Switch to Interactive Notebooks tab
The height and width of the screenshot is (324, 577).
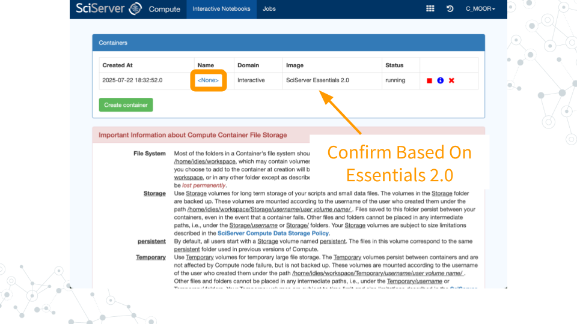222,9
